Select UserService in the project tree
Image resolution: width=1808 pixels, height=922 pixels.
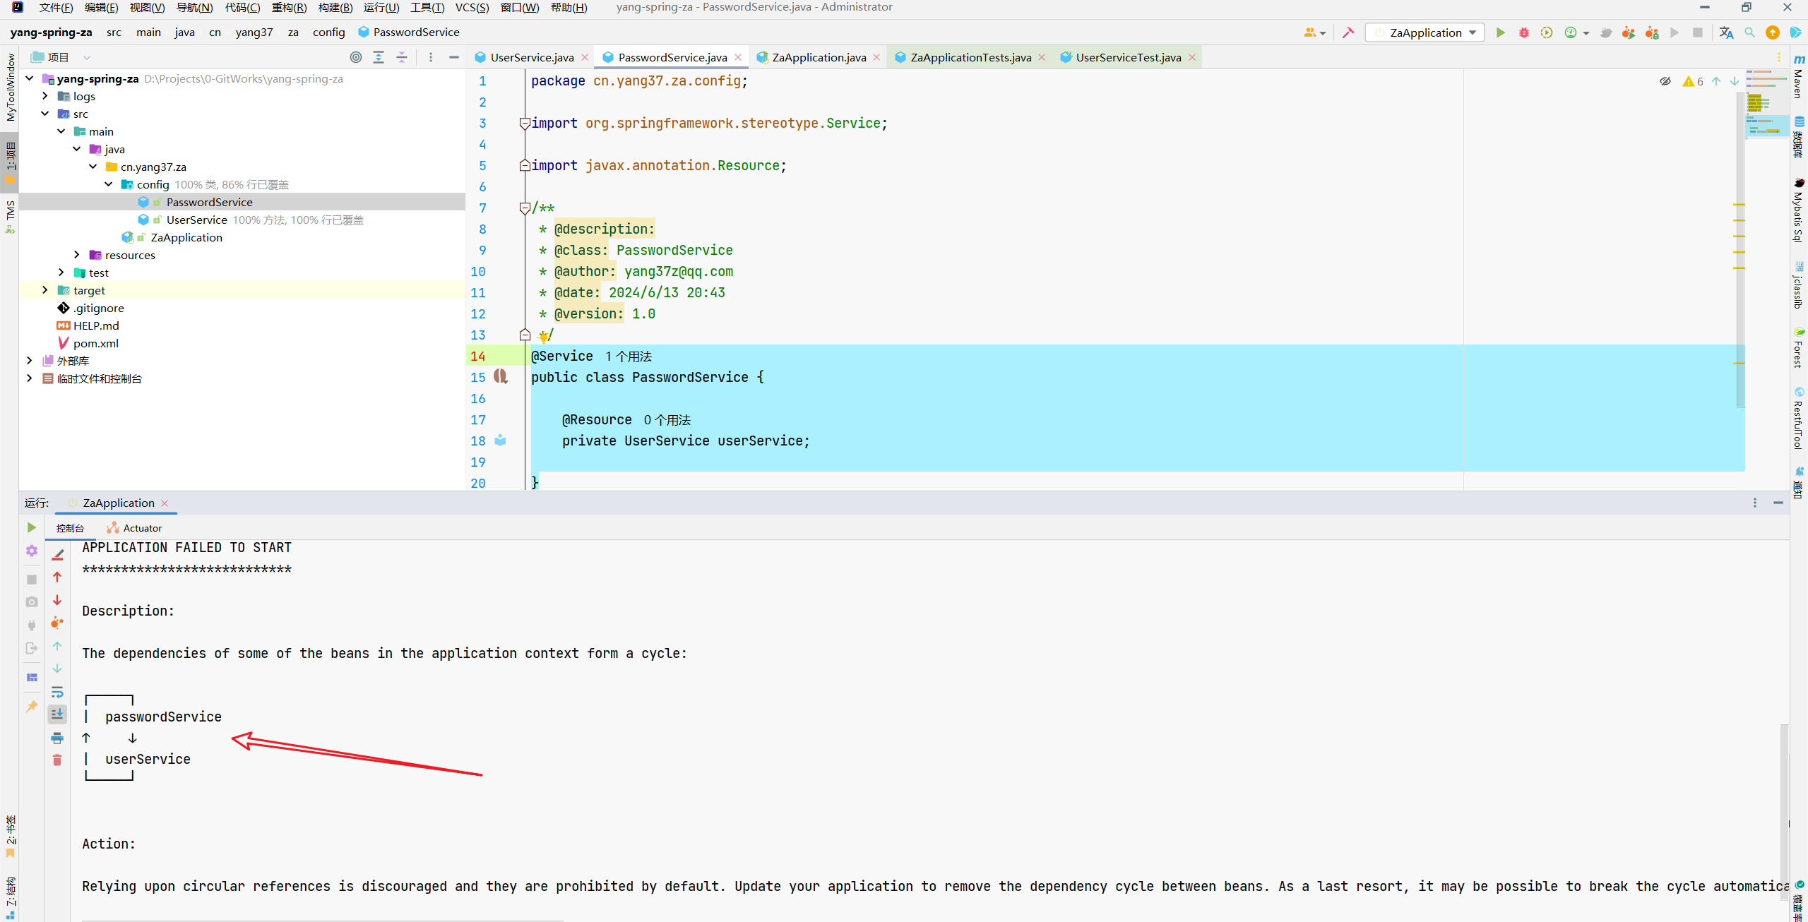196,220
